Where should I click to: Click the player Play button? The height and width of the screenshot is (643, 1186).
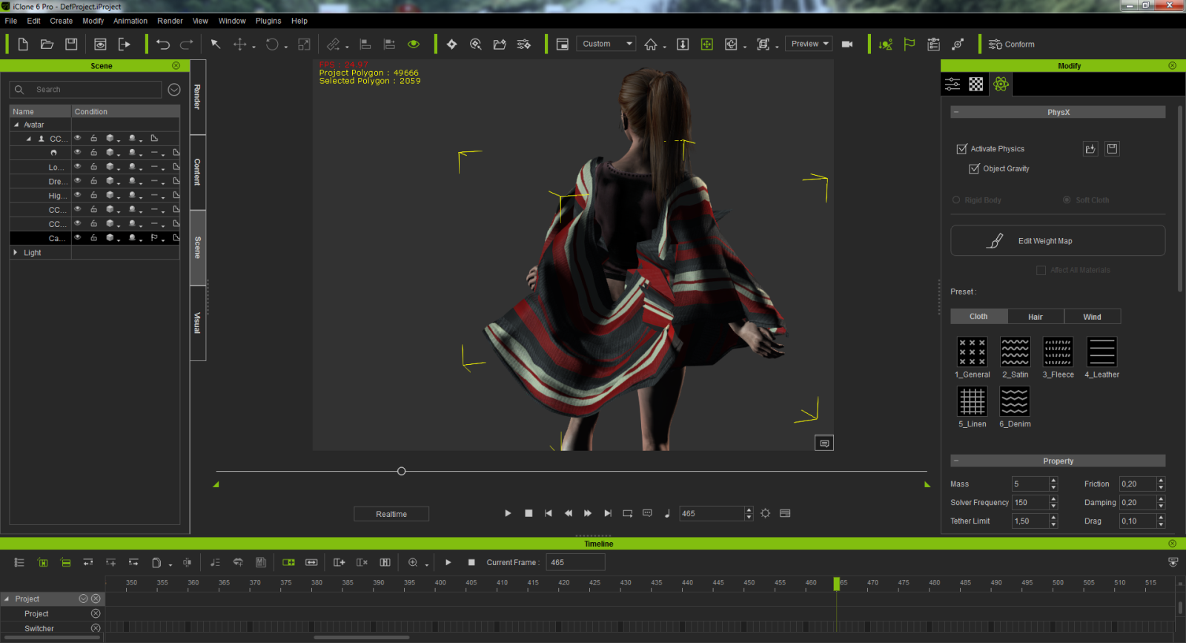click(x=508, y=513)
